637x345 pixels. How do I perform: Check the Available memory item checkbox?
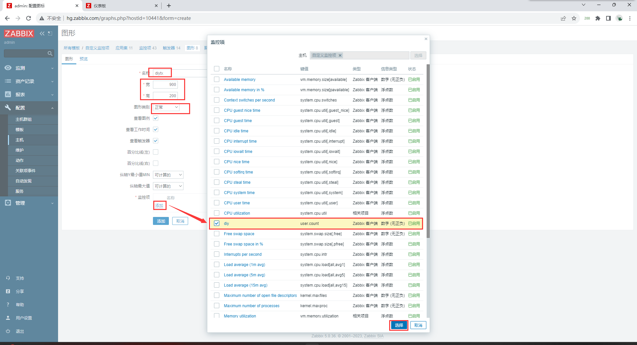(x=217, y=79)
